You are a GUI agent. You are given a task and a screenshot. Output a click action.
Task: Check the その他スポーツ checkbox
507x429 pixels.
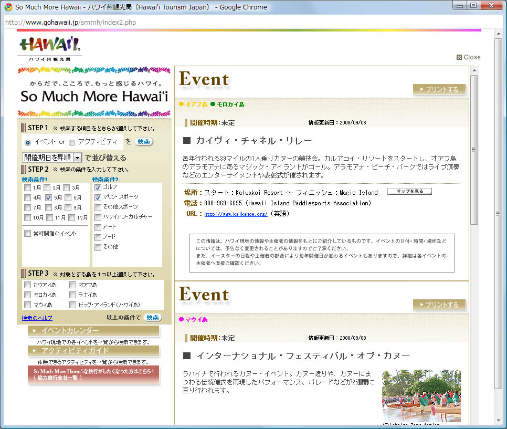pos(98,207)
